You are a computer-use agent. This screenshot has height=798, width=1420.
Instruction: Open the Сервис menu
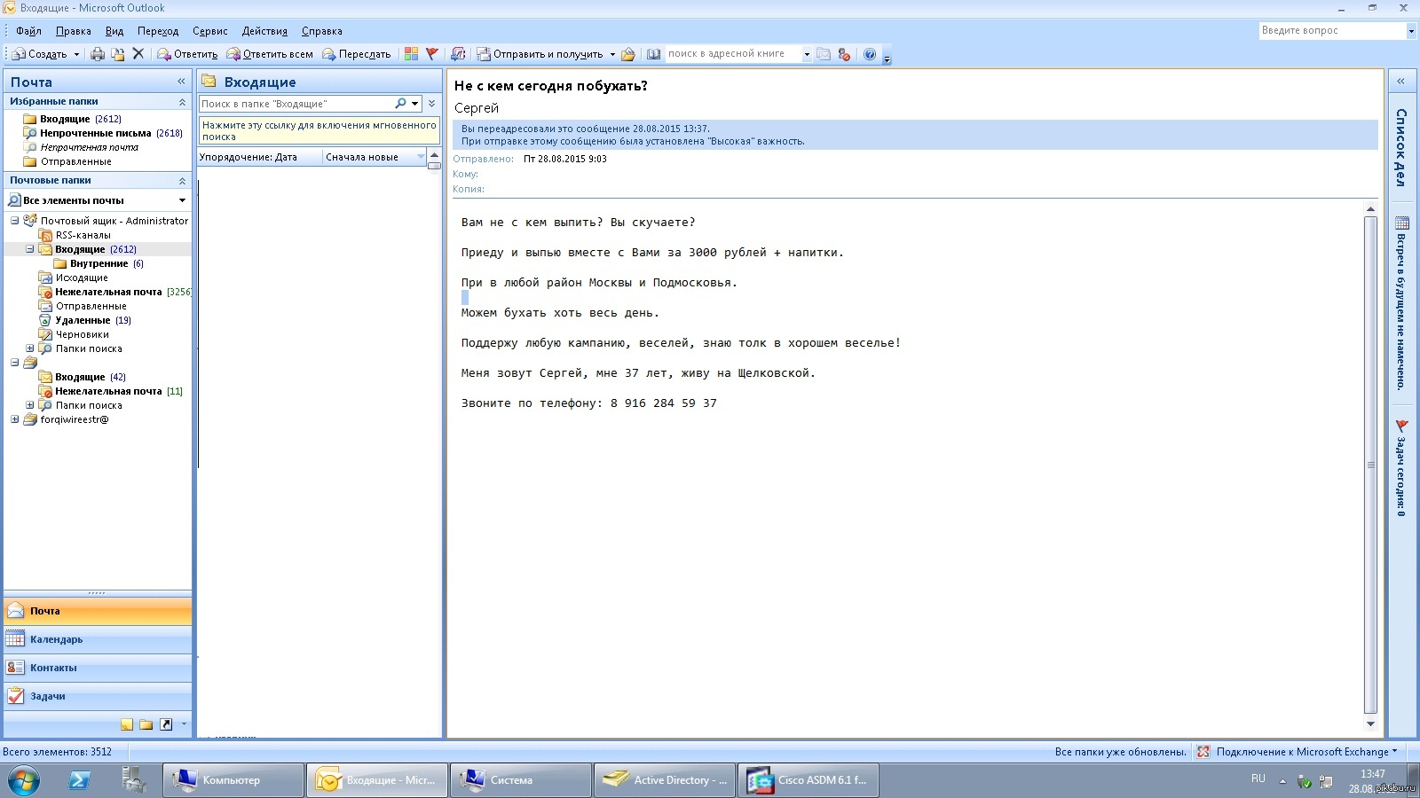209,31
